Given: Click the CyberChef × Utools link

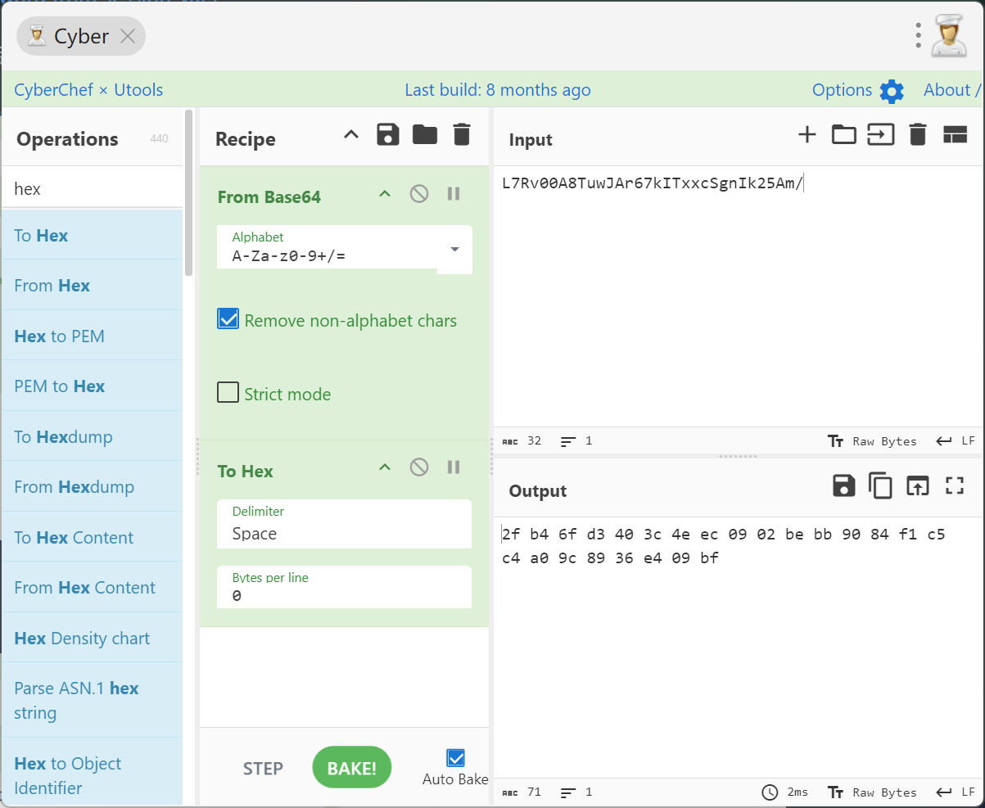Looking at the screenshot, I should 88,90.
